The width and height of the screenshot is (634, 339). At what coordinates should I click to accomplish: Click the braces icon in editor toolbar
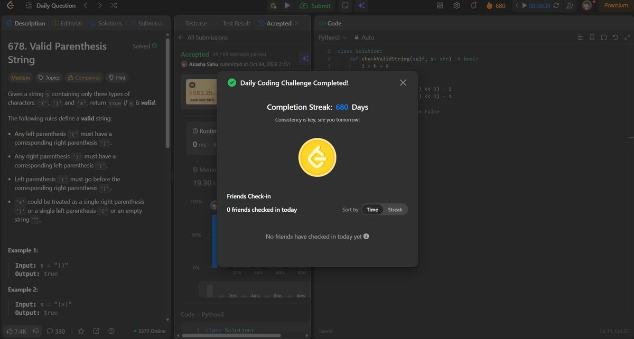(x=603, y=37)
